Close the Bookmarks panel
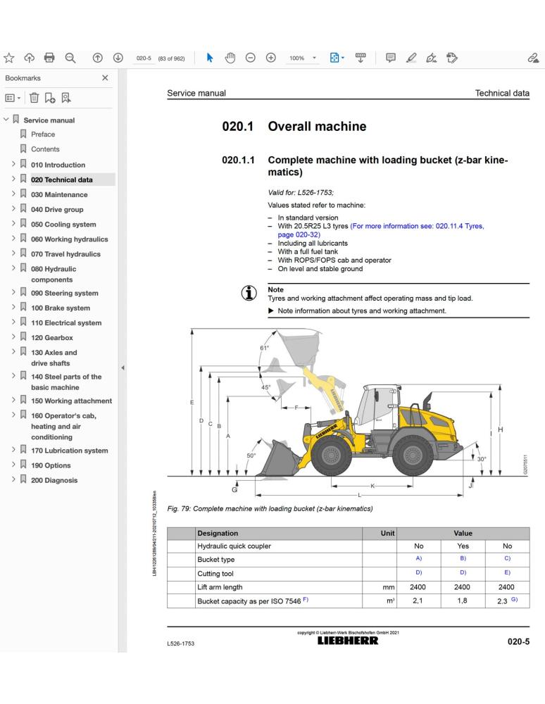The width and height of the screenshot is (545, 704). click(105, 77)
